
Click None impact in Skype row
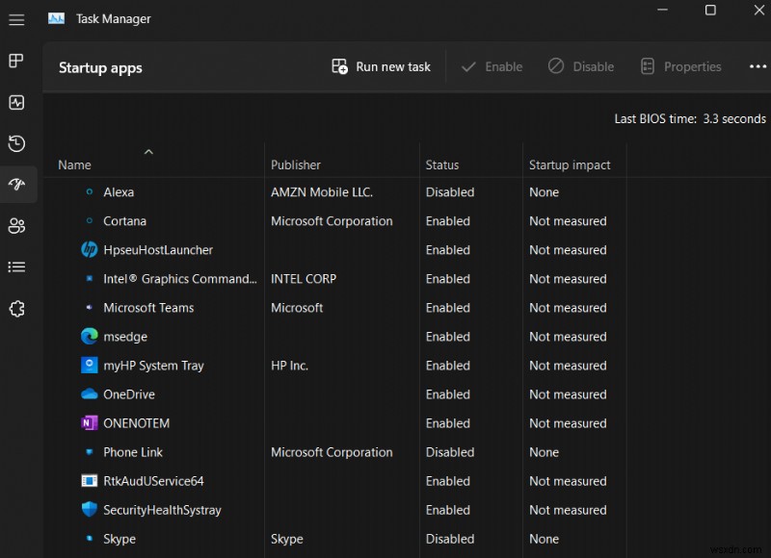click(544, 539)
